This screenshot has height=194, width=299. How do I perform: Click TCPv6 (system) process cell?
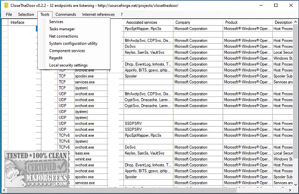[x=91, y=141]
